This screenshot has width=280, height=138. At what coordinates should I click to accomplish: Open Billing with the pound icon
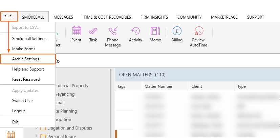point(177,35)
